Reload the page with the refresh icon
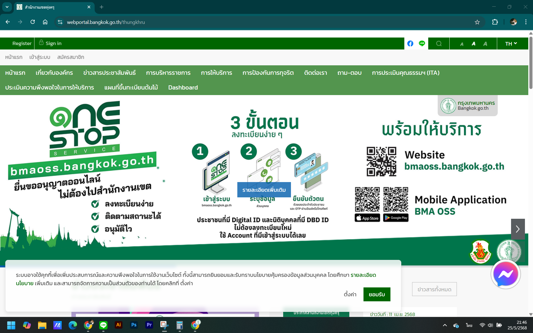 point(33,22)
